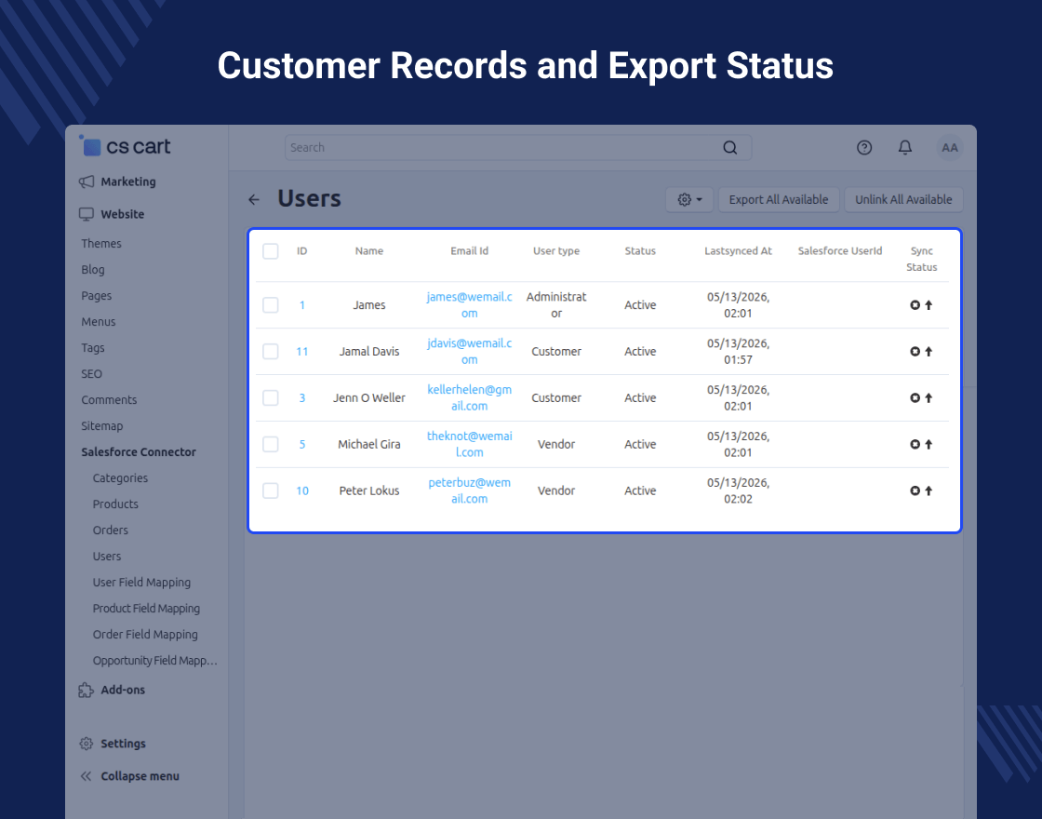Click Unlink All Available button

pyautogui.click(x=903, y=199)
